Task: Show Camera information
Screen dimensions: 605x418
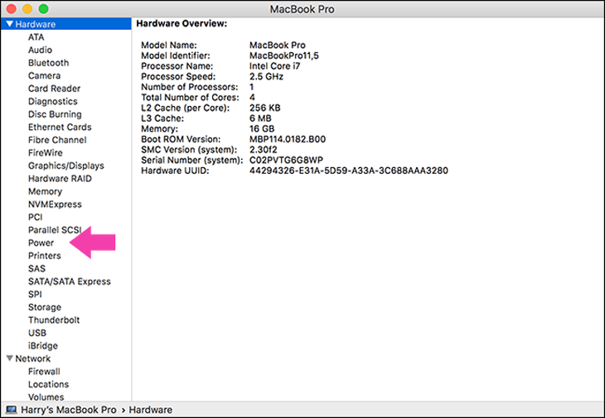Action: [45, 75]
